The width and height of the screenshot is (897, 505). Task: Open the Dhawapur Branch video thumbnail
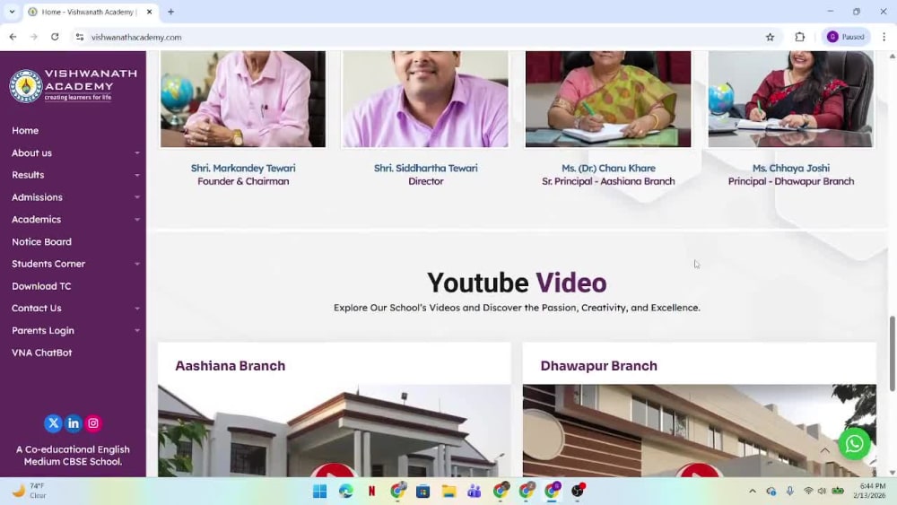[x=699, y=431]
